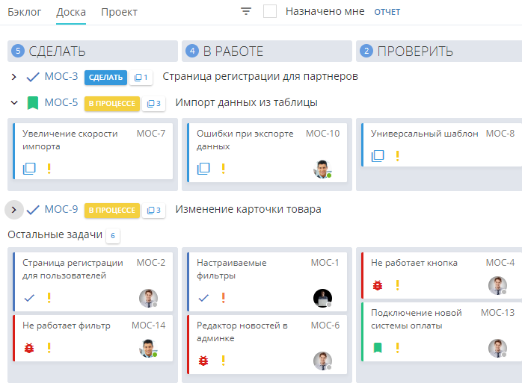Image resolution: width=522 pixels, height=383 pixels.
Task: Click the ПРОВЕРИТЬ column header
Action: (x=439, y=52)
